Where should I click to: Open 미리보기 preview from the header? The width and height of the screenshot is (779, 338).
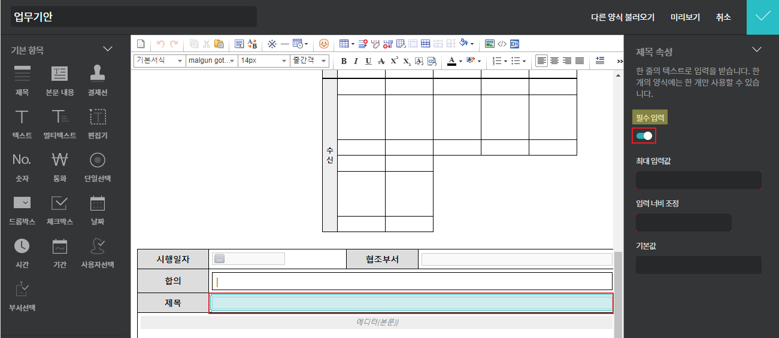click(685, 17)
